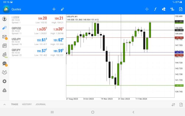Viewport: 185px width, 116px height.
Task: Select the USDJPY quote row
Action: 38,42
